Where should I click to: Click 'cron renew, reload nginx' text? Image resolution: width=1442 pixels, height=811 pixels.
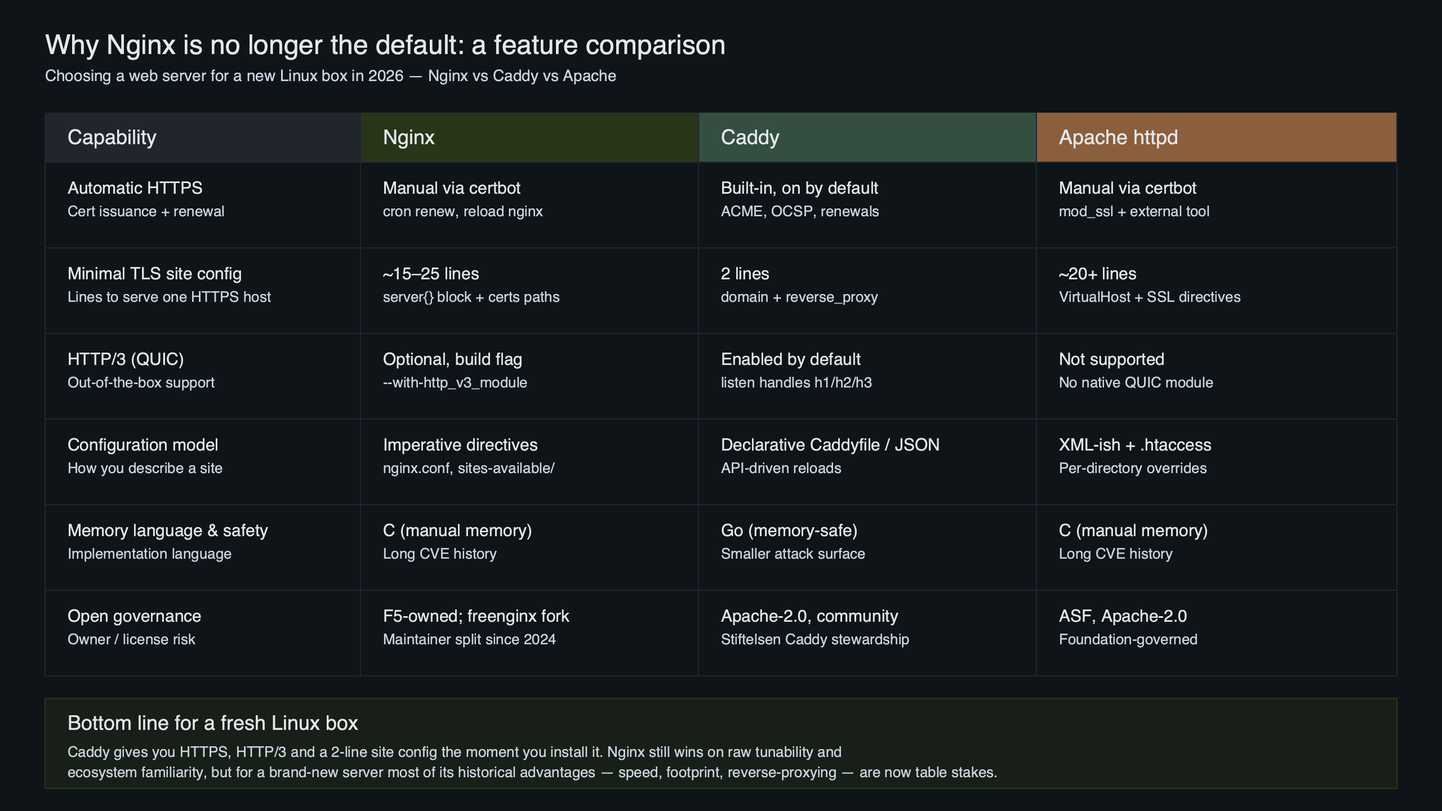[x=463, y=212]
